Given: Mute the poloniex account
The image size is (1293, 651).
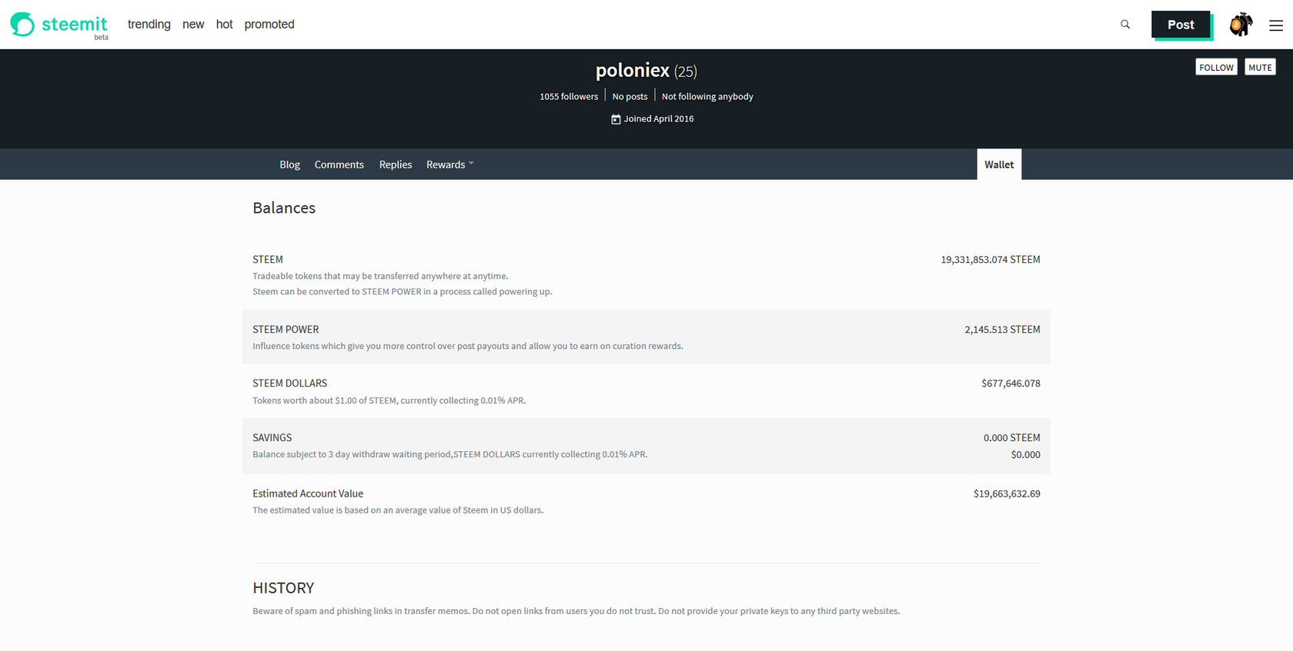Looking at the screenshot, I should point(1260,67).
